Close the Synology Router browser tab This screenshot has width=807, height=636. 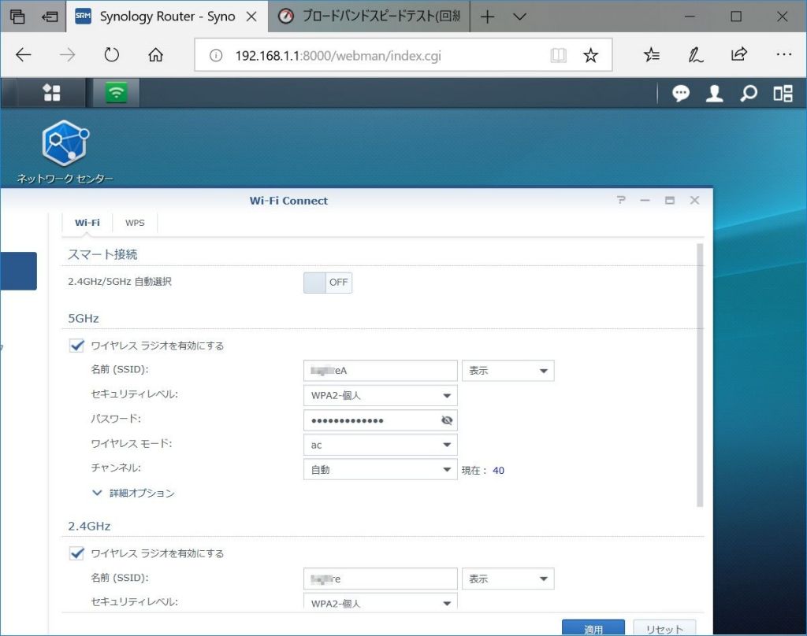[251, 17]
